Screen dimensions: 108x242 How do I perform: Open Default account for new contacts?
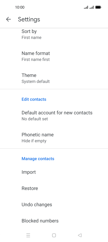click(54, 116)
